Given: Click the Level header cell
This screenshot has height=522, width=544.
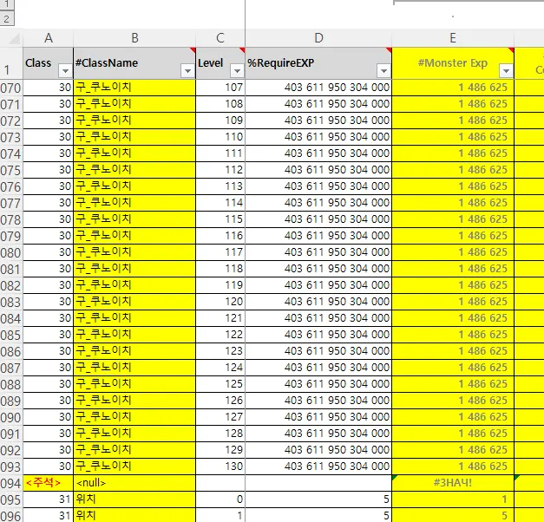Looking at the screenshot, I should (x=220, y=63).
